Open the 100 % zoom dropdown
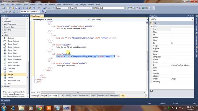 pyautogui.click(x=37, y=92)
